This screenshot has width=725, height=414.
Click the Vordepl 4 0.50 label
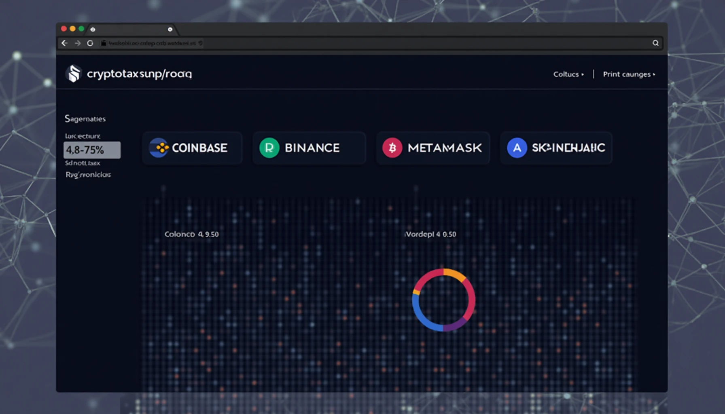tap(430, 234)
